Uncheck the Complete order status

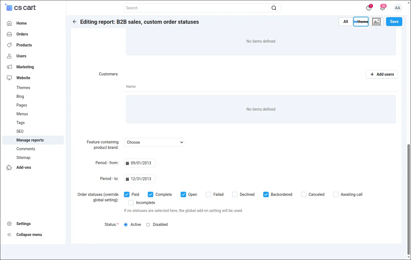(150, 194)
